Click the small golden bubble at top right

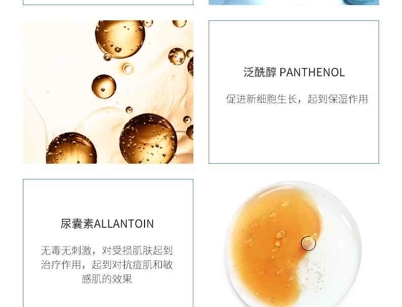[x=177, y=56]
